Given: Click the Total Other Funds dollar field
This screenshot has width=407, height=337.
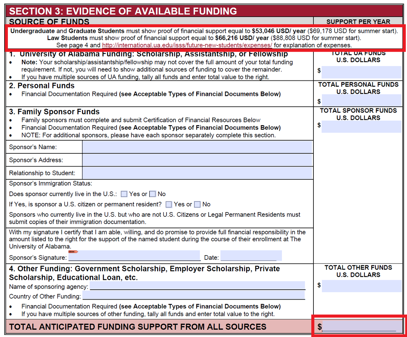Looking at the screenshot, I should point(361,286).
